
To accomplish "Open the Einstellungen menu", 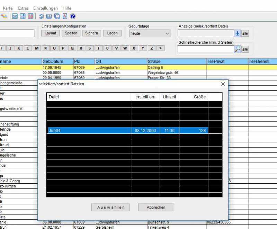I will [x=45, y=8].
